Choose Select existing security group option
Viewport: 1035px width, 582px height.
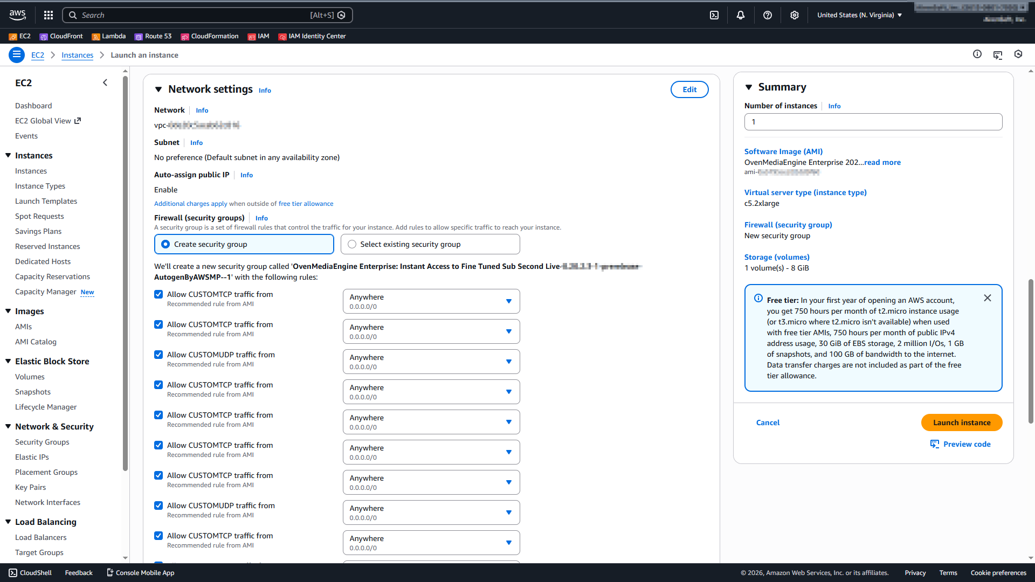(352, 244)
